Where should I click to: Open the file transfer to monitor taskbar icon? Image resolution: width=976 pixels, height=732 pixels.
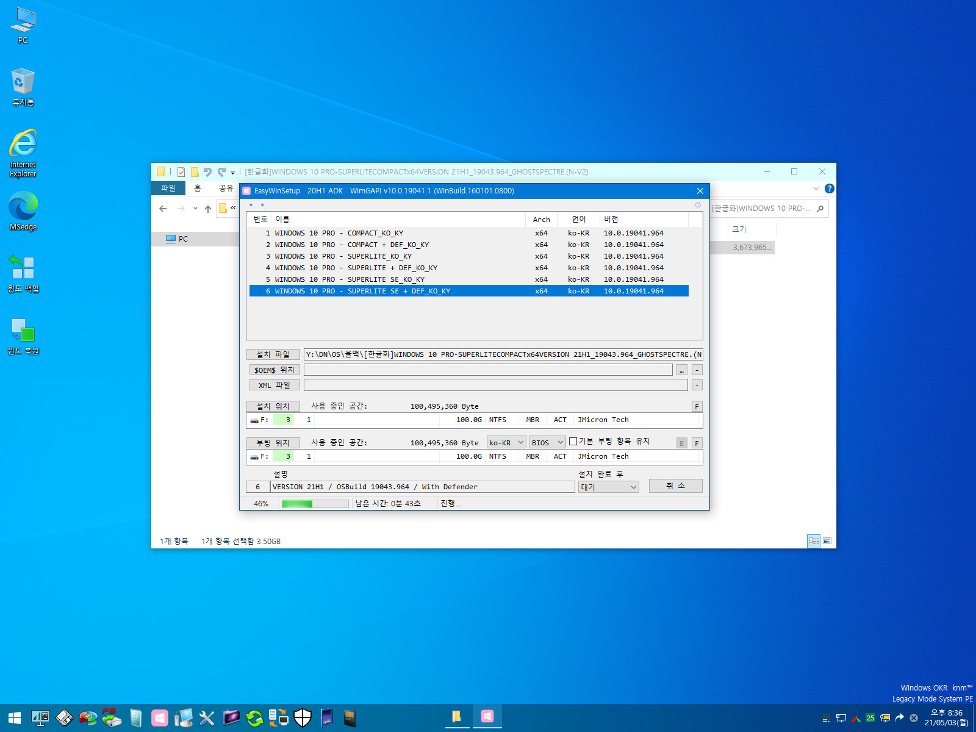pos(279,718)
